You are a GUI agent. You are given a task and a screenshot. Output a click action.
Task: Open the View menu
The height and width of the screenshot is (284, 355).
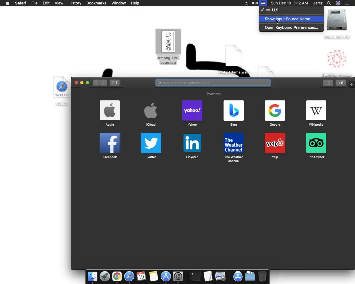[x=59, y=3]
